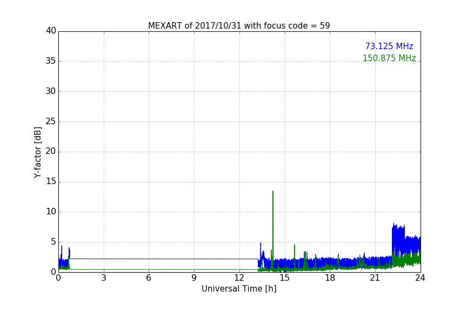Click the y-axis tick label 35
This screenshot has height=311, width=467.
(x=51, y=61)
